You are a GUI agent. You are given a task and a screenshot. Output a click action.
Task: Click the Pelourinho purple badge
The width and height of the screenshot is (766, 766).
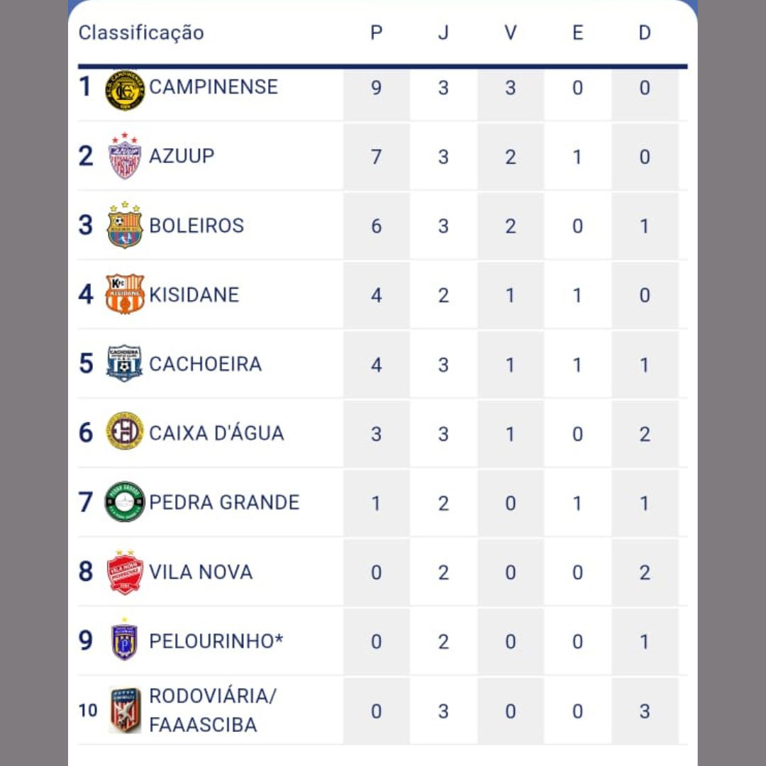click(125, 640)
